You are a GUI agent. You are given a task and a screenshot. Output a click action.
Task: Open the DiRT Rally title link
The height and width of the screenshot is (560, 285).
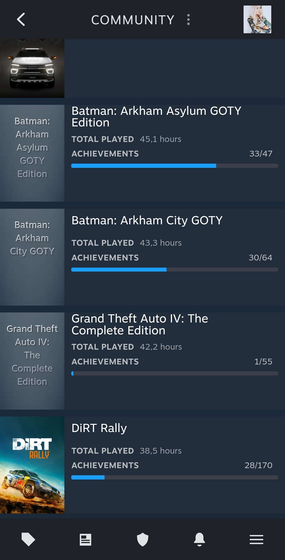99,428
